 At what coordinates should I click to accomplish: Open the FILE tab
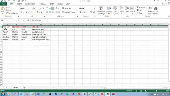[3, 4]
